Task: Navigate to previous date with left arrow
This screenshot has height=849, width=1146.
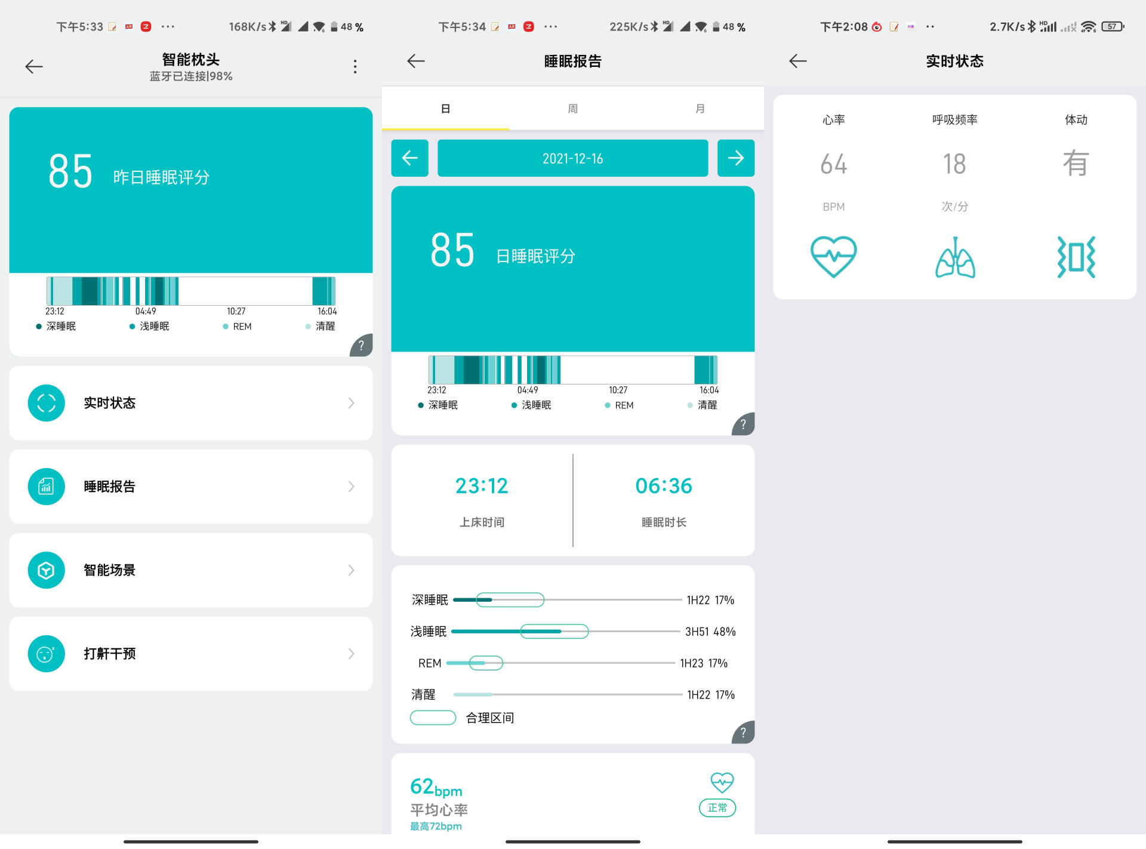Action: (x=411, y=159)
